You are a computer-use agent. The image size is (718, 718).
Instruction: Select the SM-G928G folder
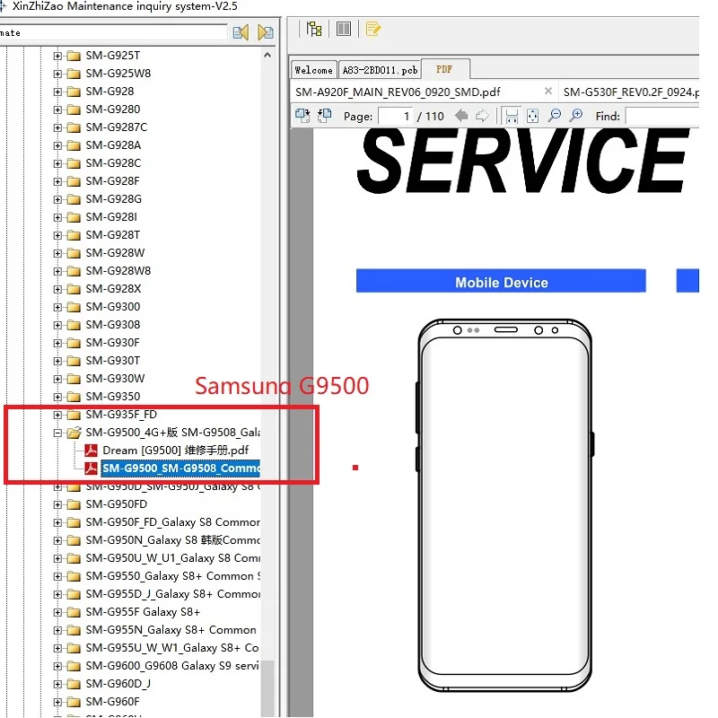114,199
